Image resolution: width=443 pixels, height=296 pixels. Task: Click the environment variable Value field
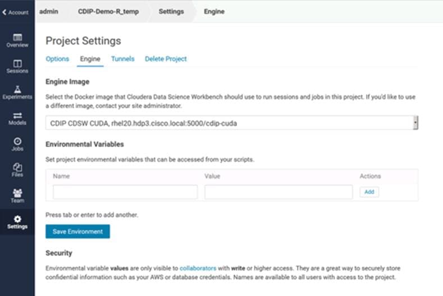[278, 192]
